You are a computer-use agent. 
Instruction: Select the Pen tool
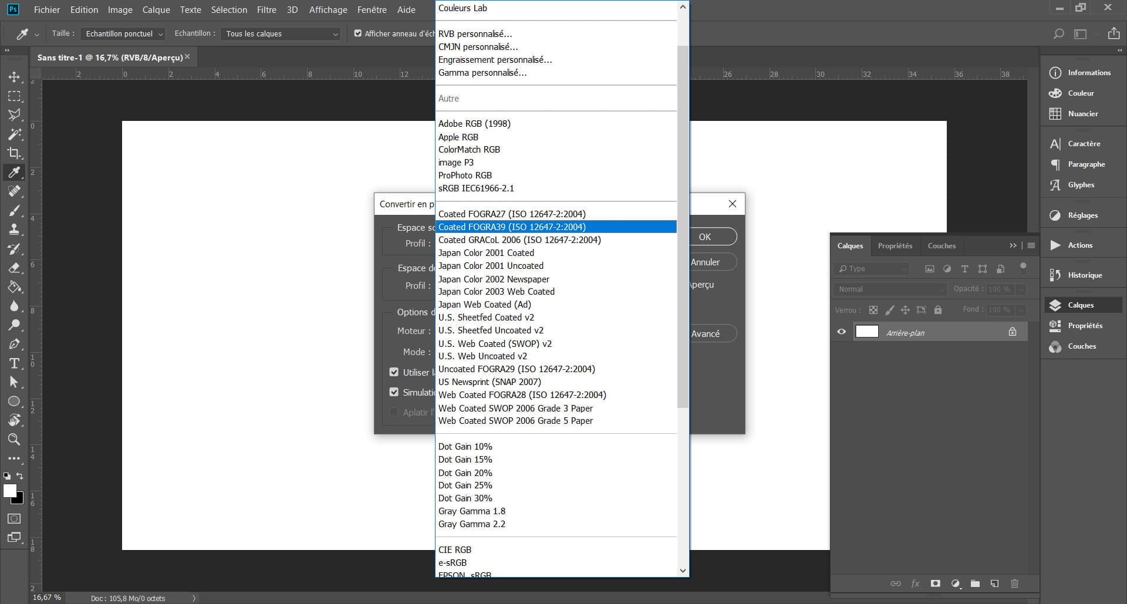pos(14,344)
